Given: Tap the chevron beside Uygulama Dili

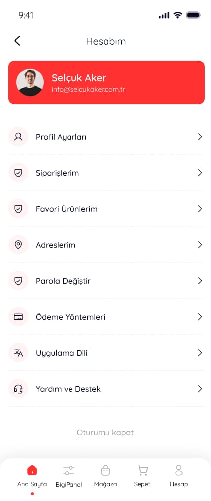Looking at the screenshot, I should 200,353.
